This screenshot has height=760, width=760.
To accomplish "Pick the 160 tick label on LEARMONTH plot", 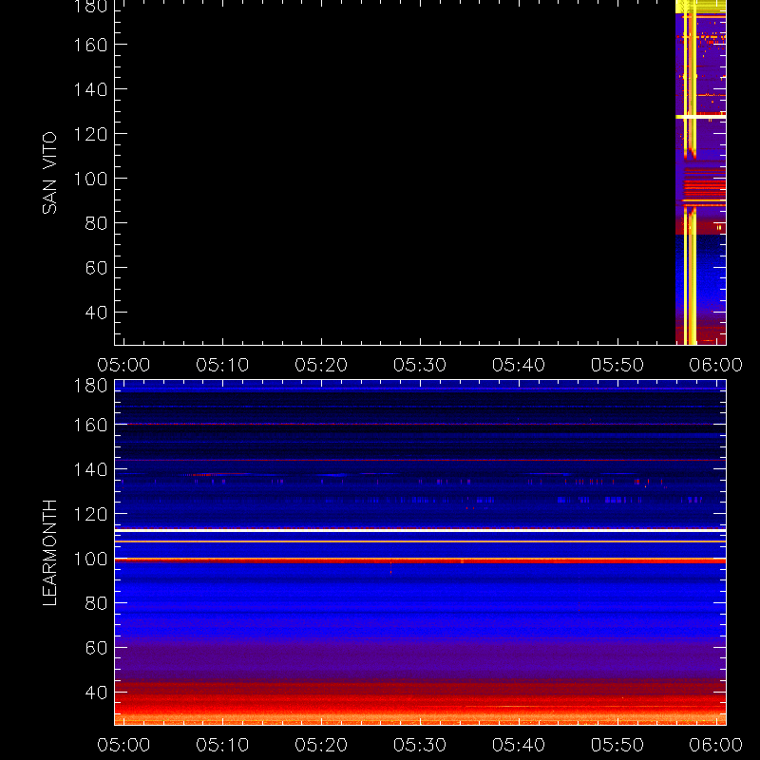I will click(90, 425).
